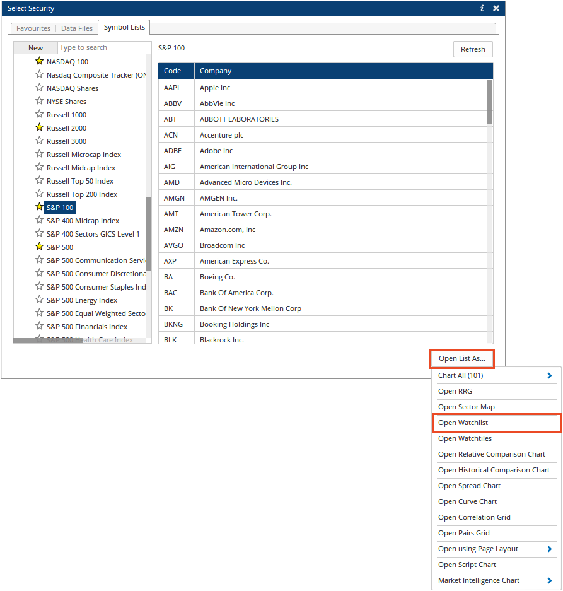Choose Open Script Chart

497,565
